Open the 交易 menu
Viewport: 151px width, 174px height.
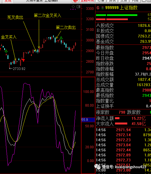[x=124, y=1]
